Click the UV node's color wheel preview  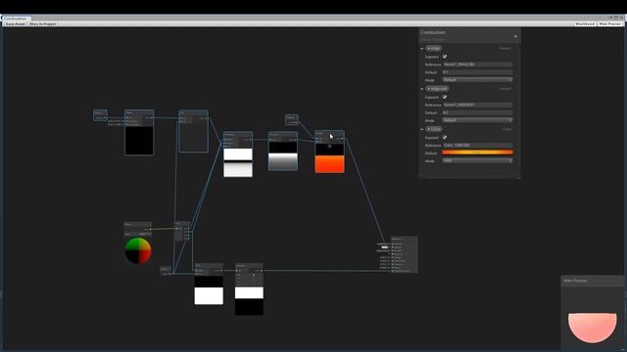[138, 250]
